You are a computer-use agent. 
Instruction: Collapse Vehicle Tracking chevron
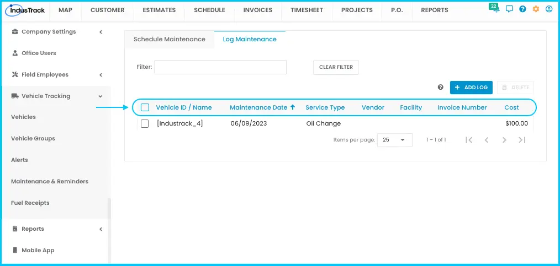[101, 96]
